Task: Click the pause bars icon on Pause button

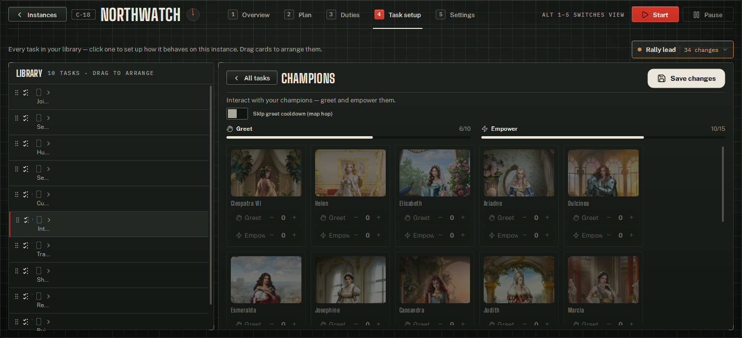Action: pyautogui.click(x=696, y=15)
